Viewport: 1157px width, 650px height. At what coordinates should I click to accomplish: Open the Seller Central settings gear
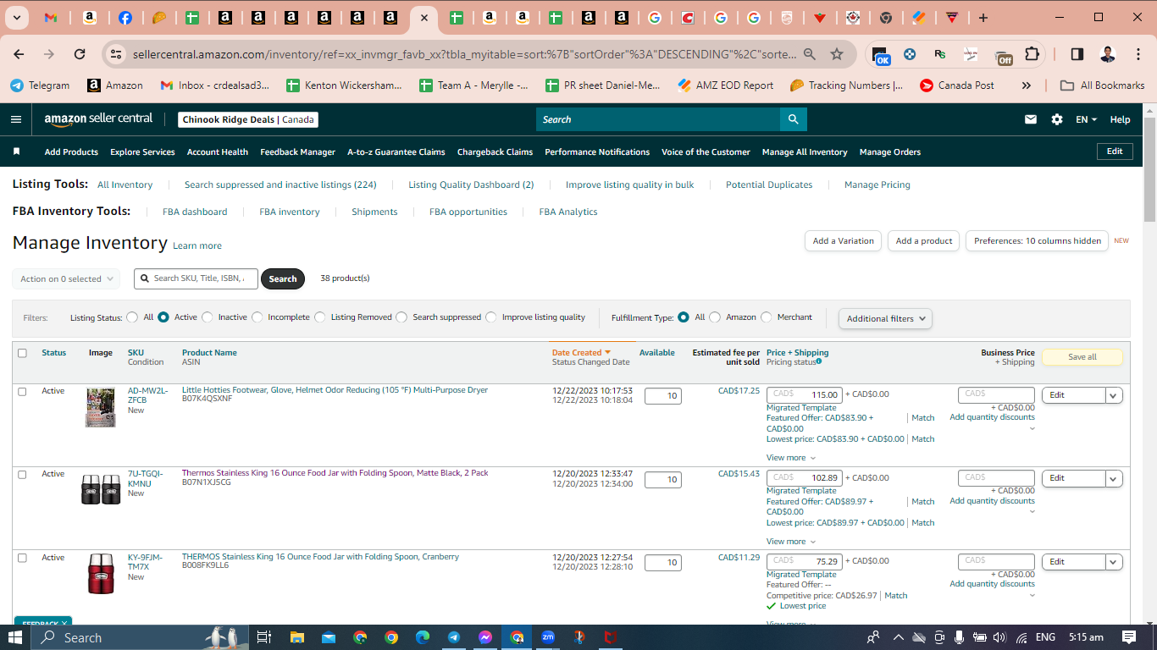(x=1057, y=119)
